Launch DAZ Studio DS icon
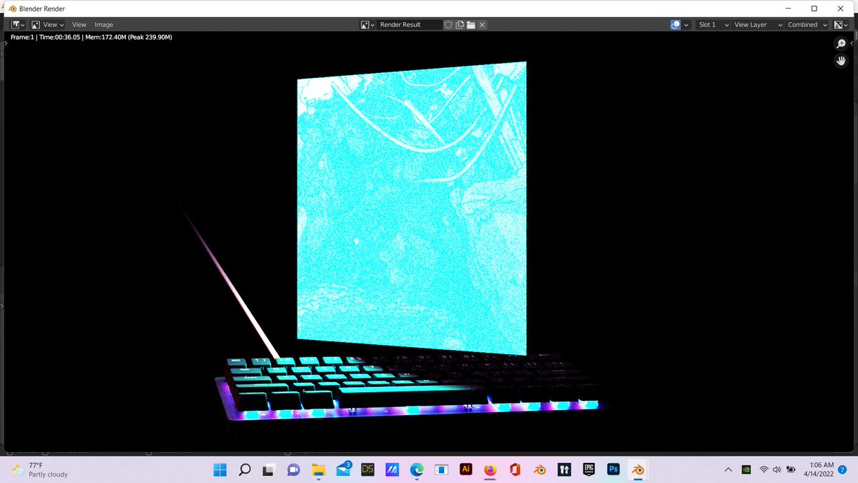Image resolution: width=858 pixels, height=483 pixels. tap(368, 469)
